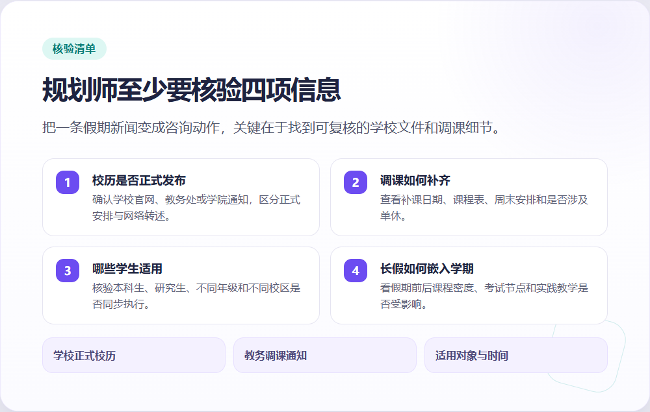Click description starting 核验本科生、研究生
Viewport: 650px width, 412px height.
(x=196, y=296)
